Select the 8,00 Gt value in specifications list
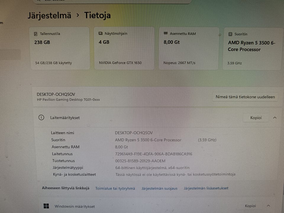The height and width of the screenshot is (213, 284). [121, 147]
